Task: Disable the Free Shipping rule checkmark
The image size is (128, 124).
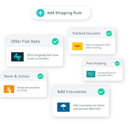Action: 117,63
